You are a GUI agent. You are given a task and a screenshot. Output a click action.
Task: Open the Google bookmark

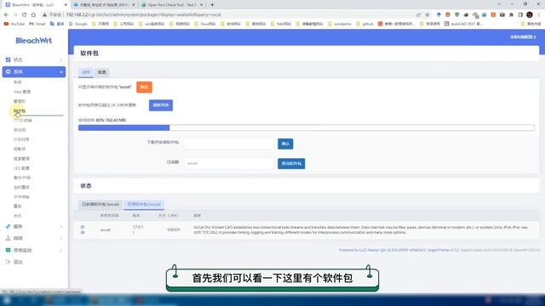tap(77, 24)
